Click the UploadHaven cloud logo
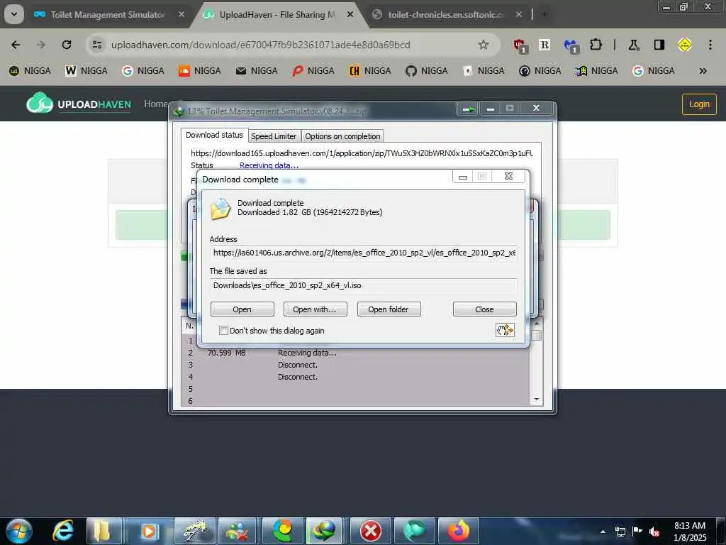 pyautogui.click(x=40, y=103)
